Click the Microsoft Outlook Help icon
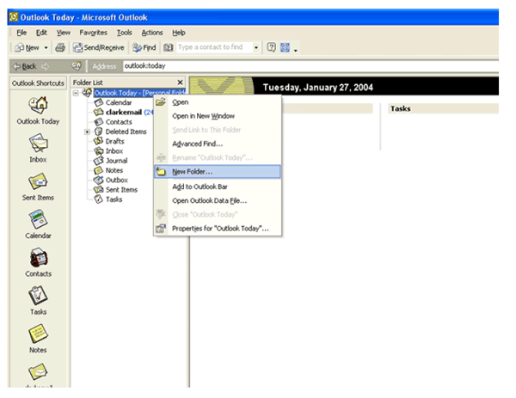Screen dimensions: 516x398 (271, 47)
